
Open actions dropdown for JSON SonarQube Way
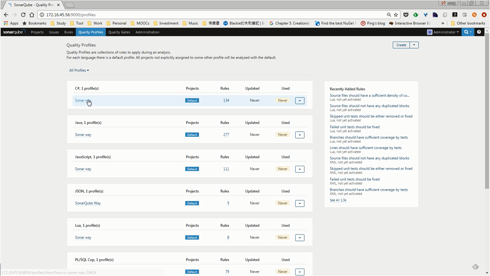pos(300,203)
